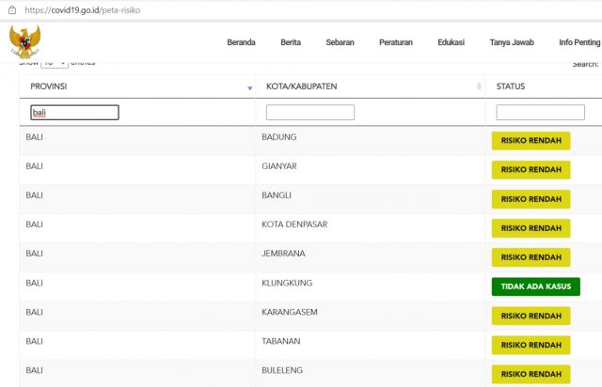Open the Sebaran menu
Image resolution: width=602 pixels, height=387 pixels.
pyautogui.click(x=340, y=42)
